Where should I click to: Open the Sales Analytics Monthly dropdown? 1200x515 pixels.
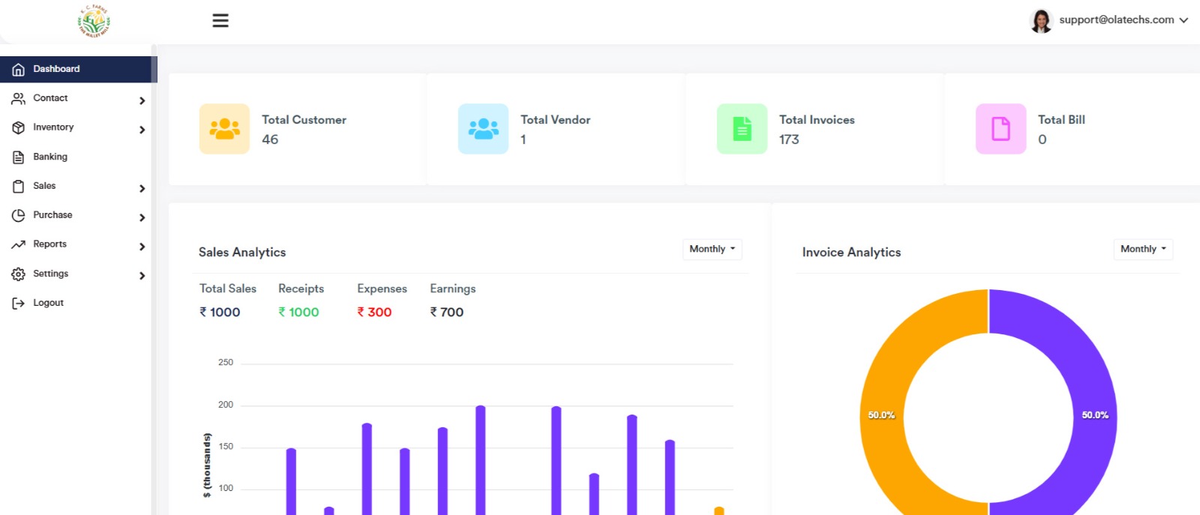click(x=712, y=249)
